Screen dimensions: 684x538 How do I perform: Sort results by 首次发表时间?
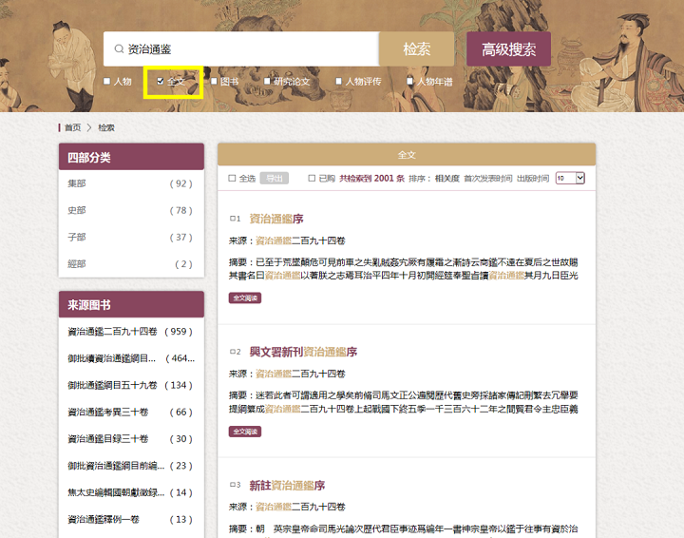(487, 178)
